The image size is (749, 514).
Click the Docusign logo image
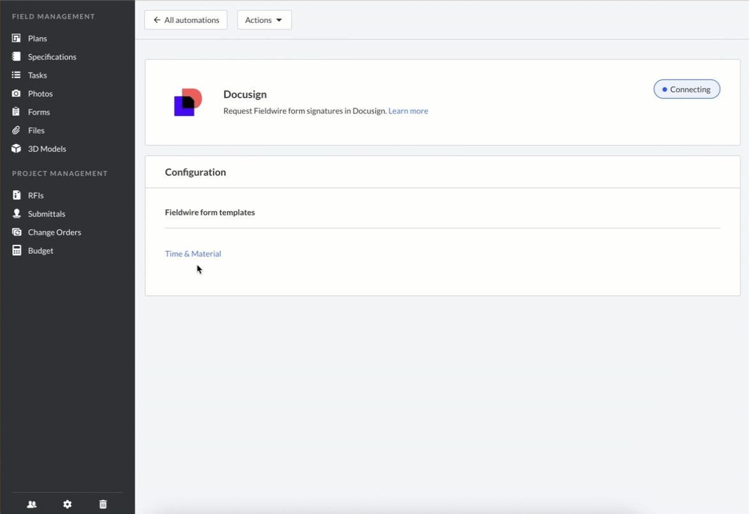pyautogui.click(x=188, y=103)
